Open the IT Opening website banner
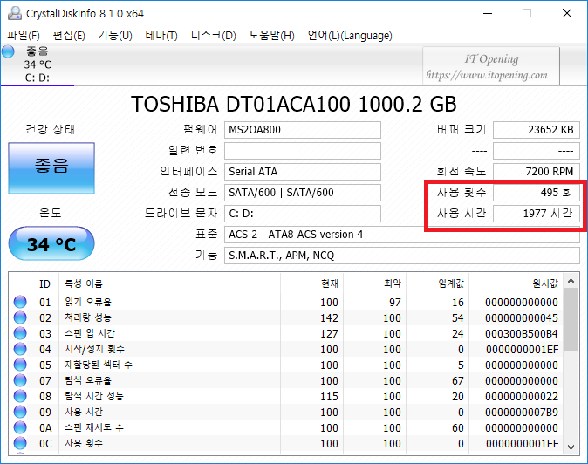 [491, 66]
